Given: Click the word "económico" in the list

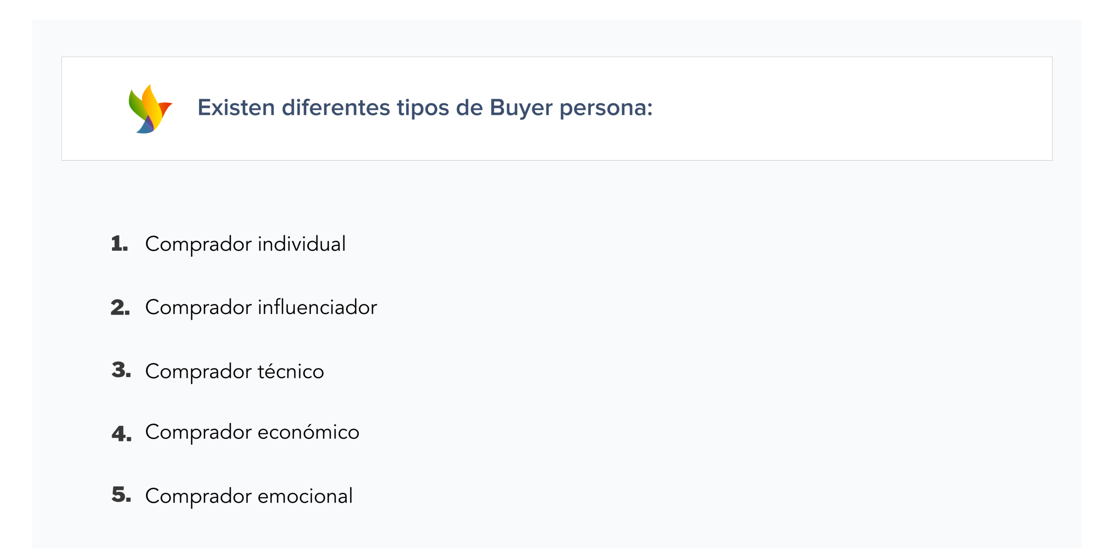Looking at the screenshot, I should pyautogui.click(x=308, y=432).
